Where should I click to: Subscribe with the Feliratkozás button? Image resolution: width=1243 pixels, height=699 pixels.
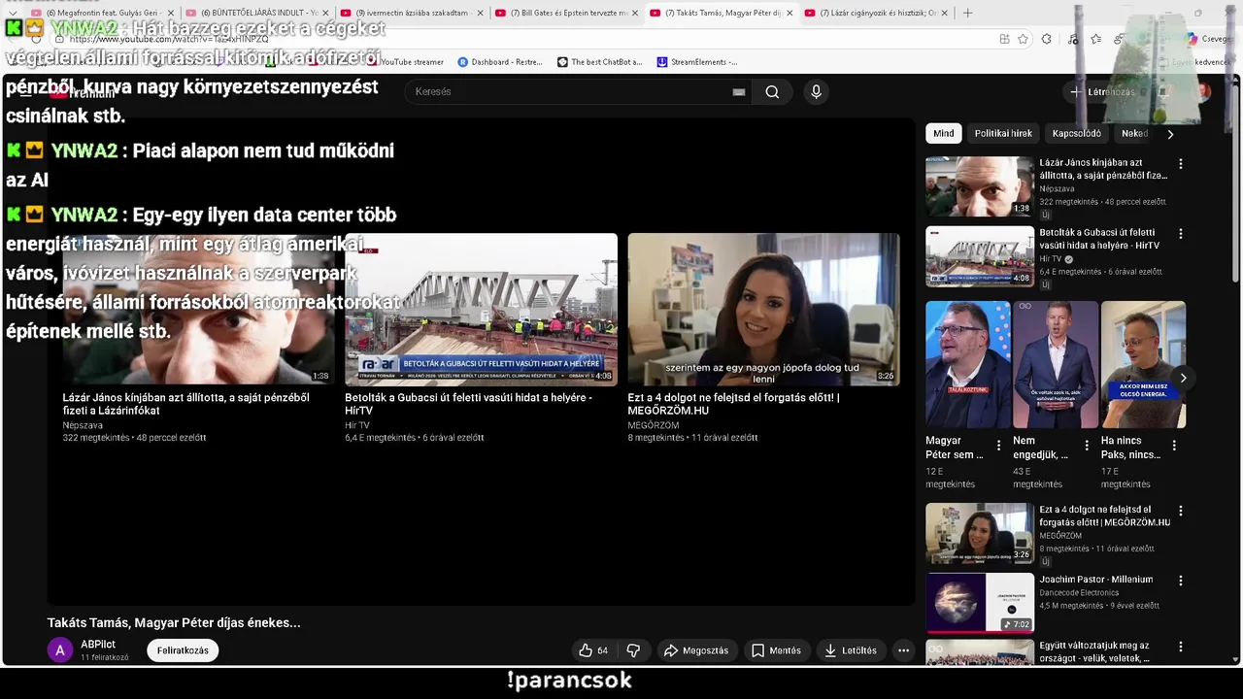tap(183, 650)
